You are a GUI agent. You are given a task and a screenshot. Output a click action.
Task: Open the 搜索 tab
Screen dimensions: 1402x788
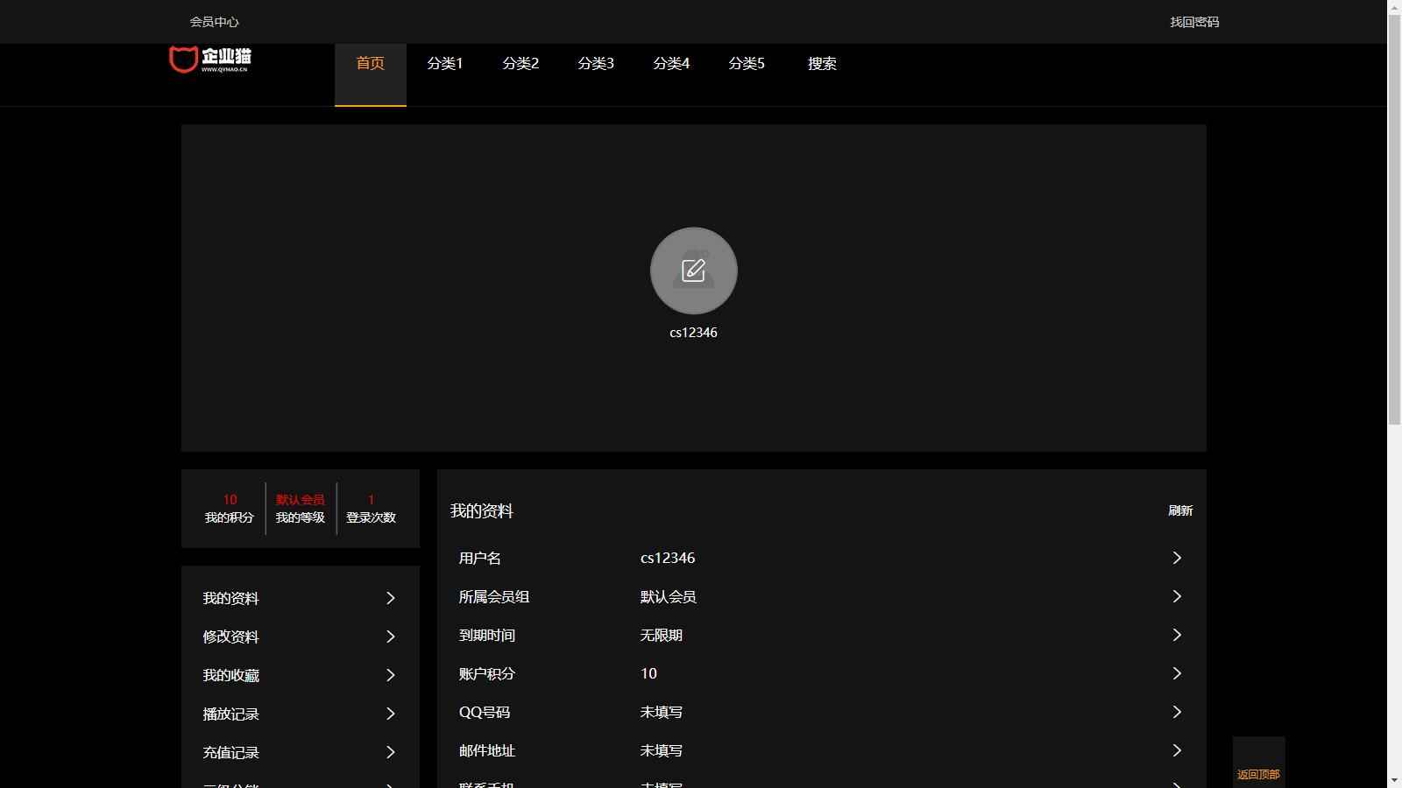point(821,63)
